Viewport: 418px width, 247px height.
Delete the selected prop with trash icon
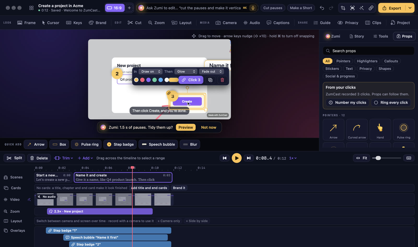click(x=222, y=80)
